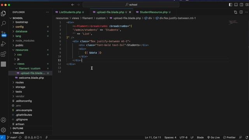Open the notifications bell in status bar
The width and height of the screenshot is (249, 140).
click(x=247, y=137)
